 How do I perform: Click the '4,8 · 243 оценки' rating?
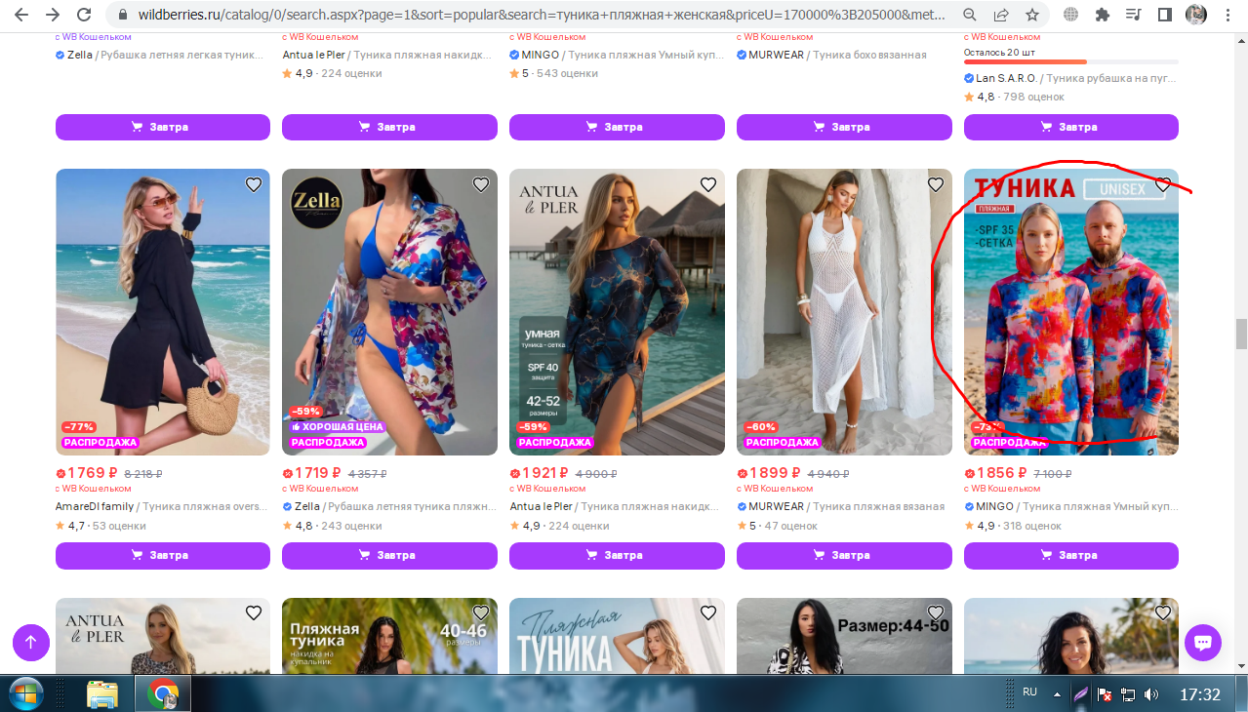pyautogui.click(x=332, y=526)
